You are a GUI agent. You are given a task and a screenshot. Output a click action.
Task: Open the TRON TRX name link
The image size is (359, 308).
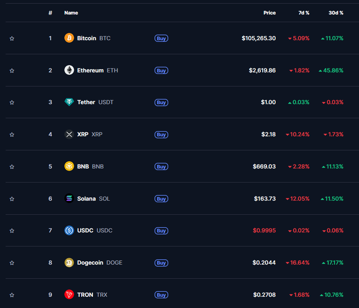(92, 295)
